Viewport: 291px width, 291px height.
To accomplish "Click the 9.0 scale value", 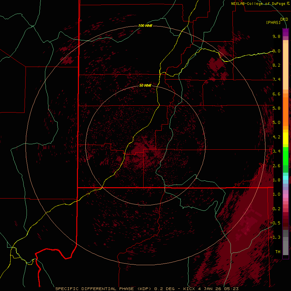I will click(x=276, y=51).
